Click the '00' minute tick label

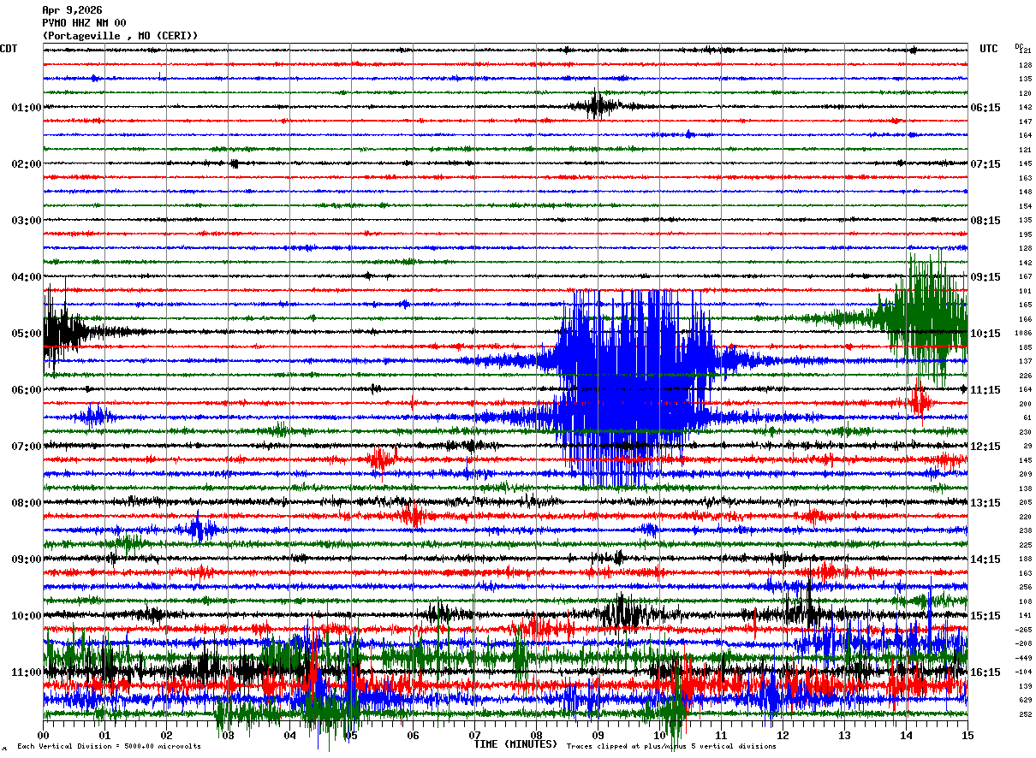(x=43, y=735)
